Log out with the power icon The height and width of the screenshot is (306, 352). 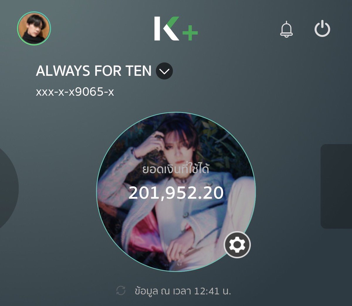(x=322, y=29)
